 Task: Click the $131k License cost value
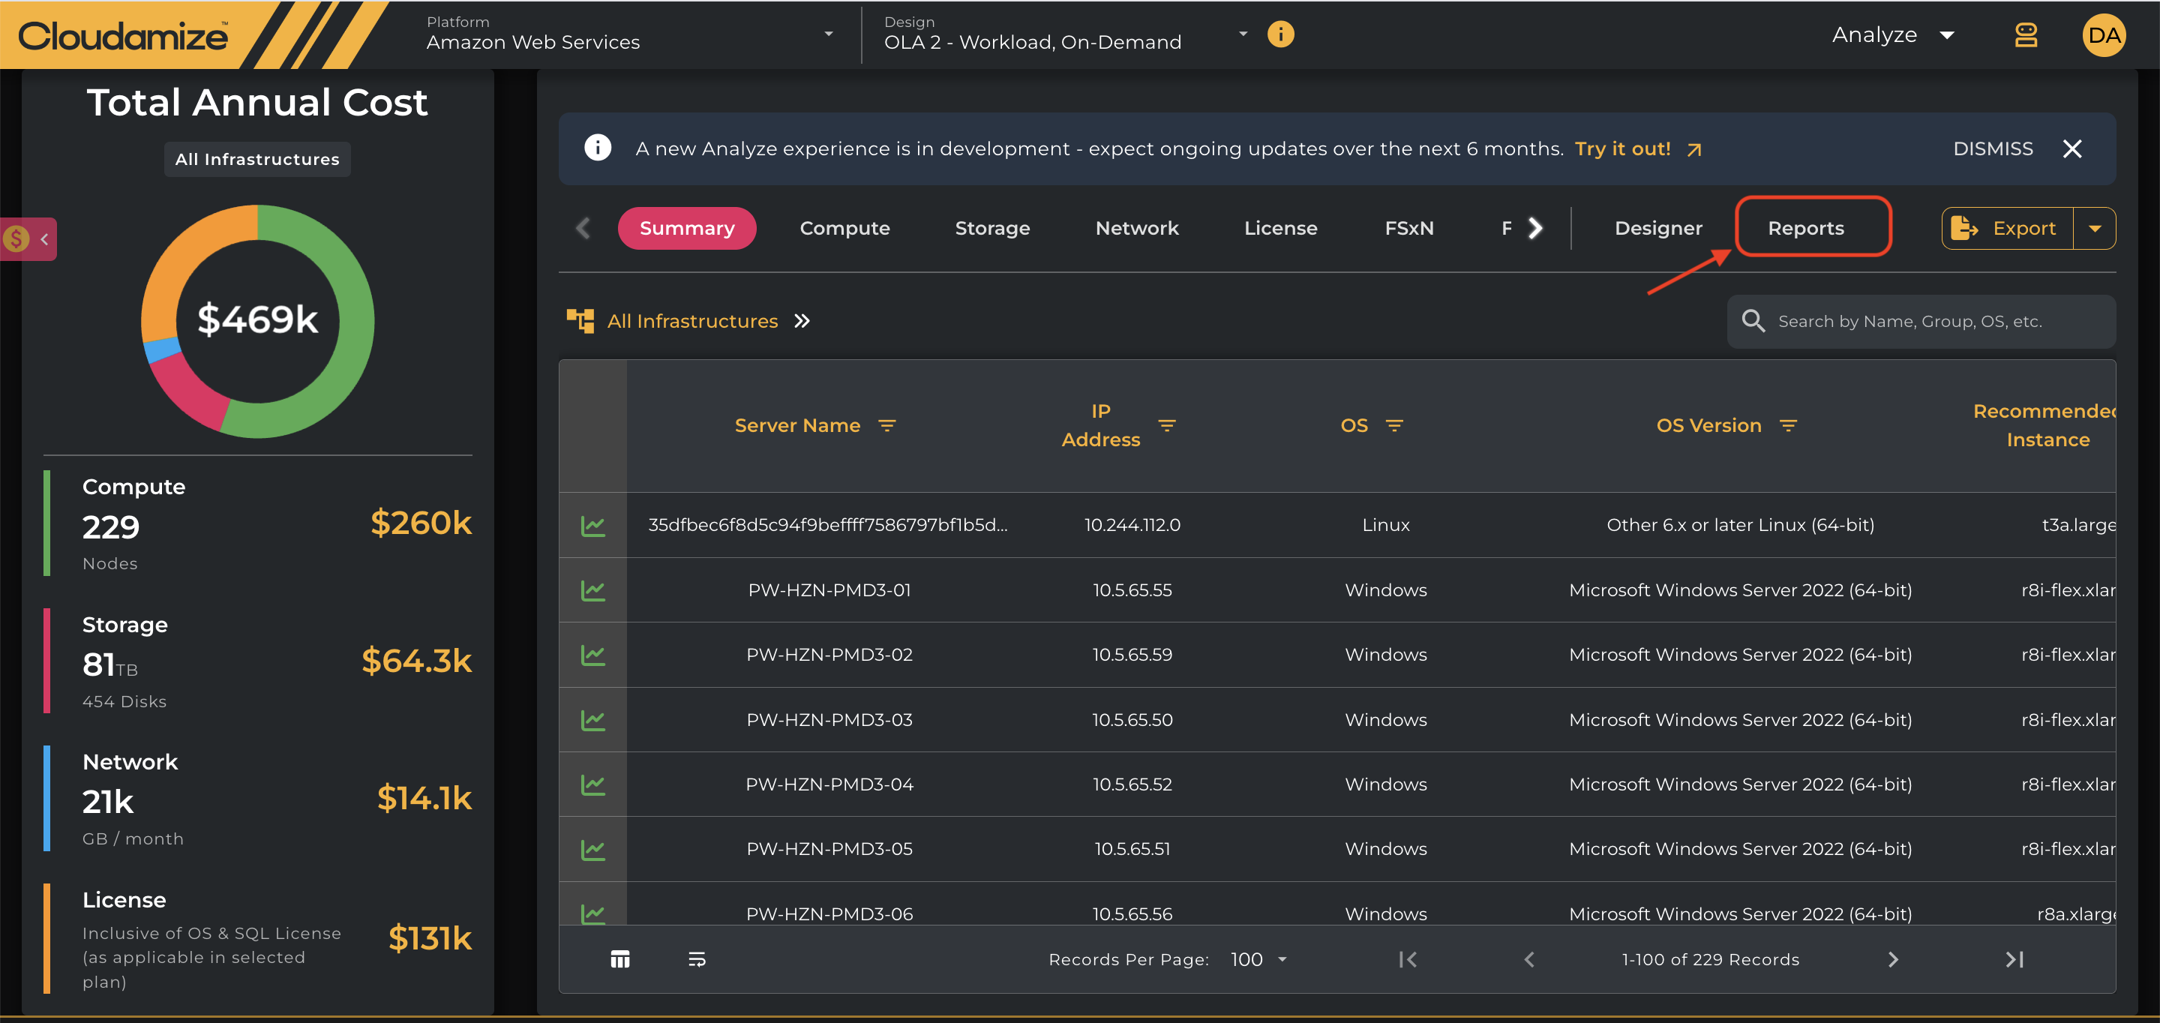coord(429,938)
